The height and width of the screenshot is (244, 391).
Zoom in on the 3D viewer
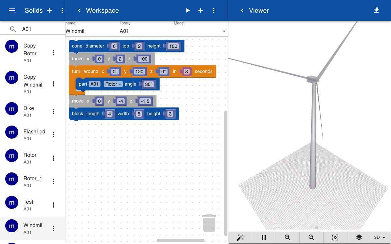pos(288,237)
